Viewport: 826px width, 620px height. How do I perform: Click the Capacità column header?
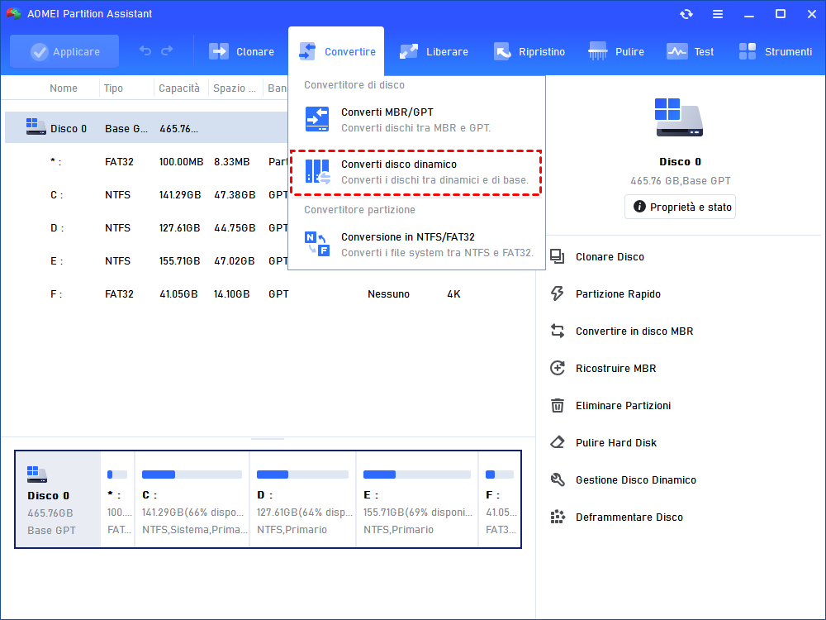click(179, 88)
